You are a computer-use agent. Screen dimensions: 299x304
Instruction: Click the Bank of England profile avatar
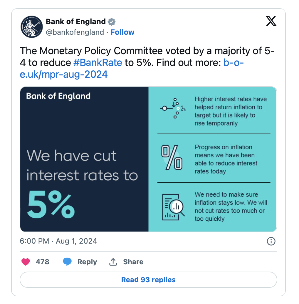[32, 27]
